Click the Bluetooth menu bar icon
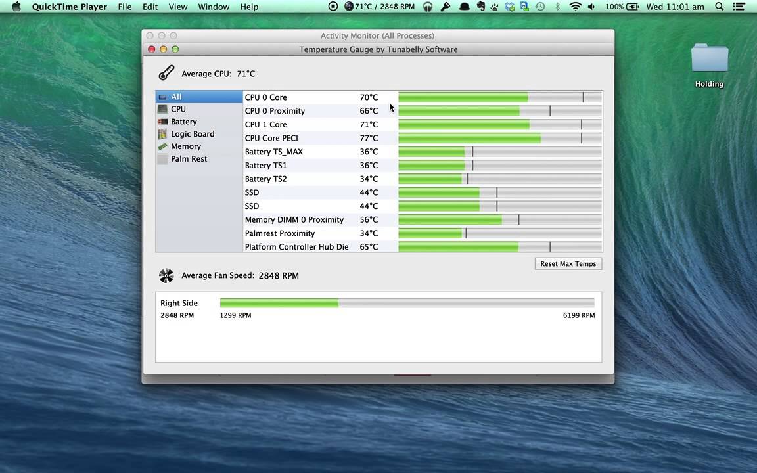 [x=557, y=7]
